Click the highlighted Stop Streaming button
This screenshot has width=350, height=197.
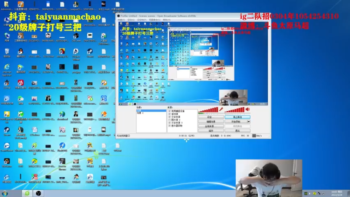tap(238, 117)
